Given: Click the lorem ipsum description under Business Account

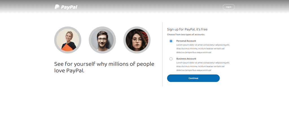Looking at the screenshot, I should pyautogui.click(x=203, y=66).
